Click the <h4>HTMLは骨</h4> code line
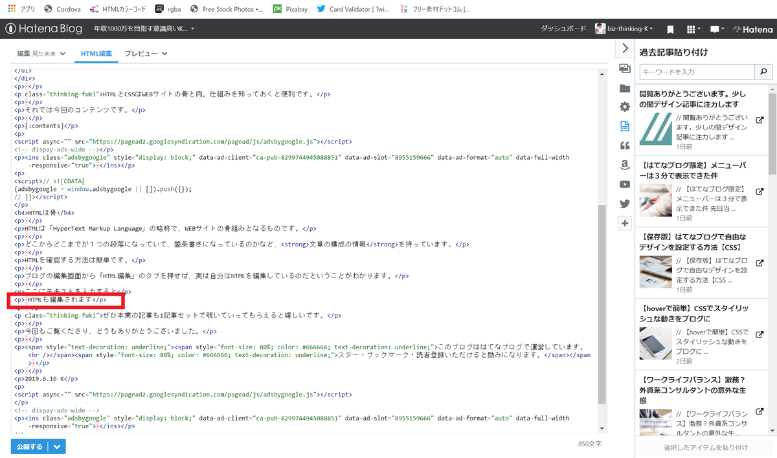 point(44,212)
